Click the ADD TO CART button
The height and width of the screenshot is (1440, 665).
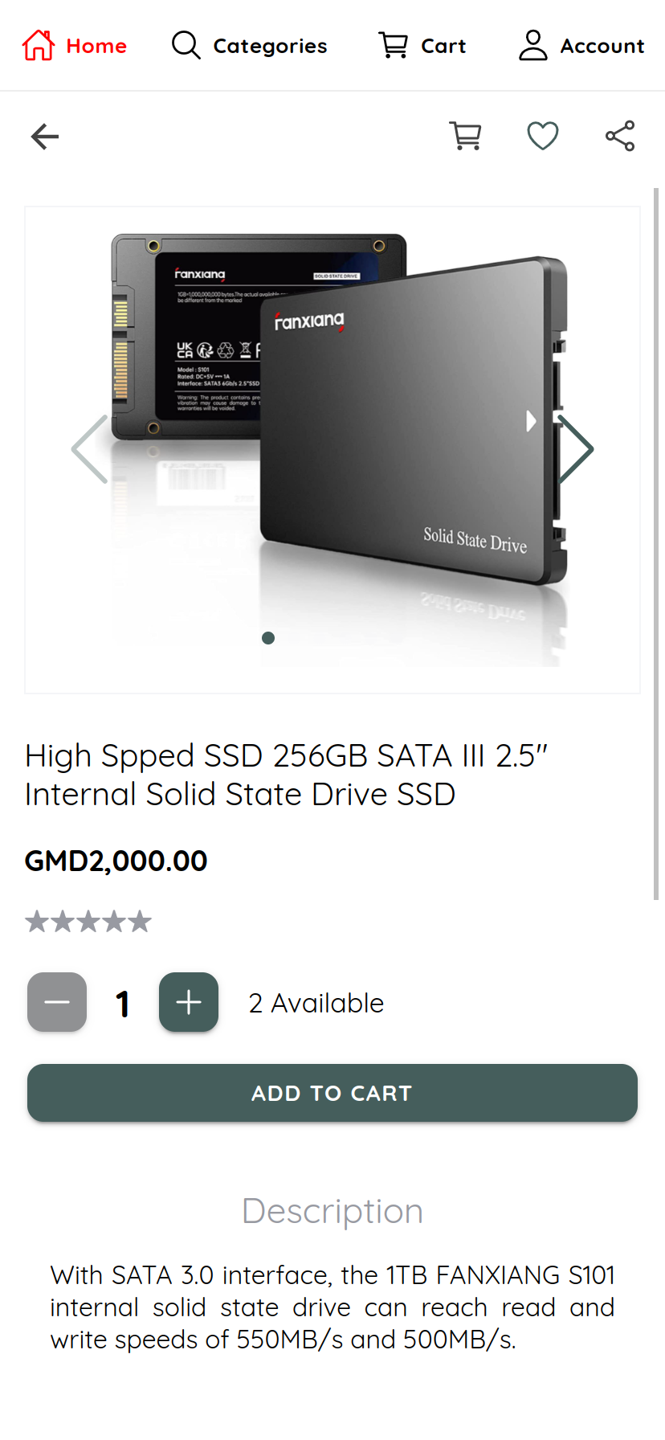[332, 1093]
